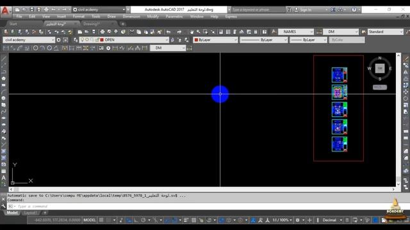Screen dimensions: 410x230
Task: Select the Angular dimension tool
Action: point(56,48)
